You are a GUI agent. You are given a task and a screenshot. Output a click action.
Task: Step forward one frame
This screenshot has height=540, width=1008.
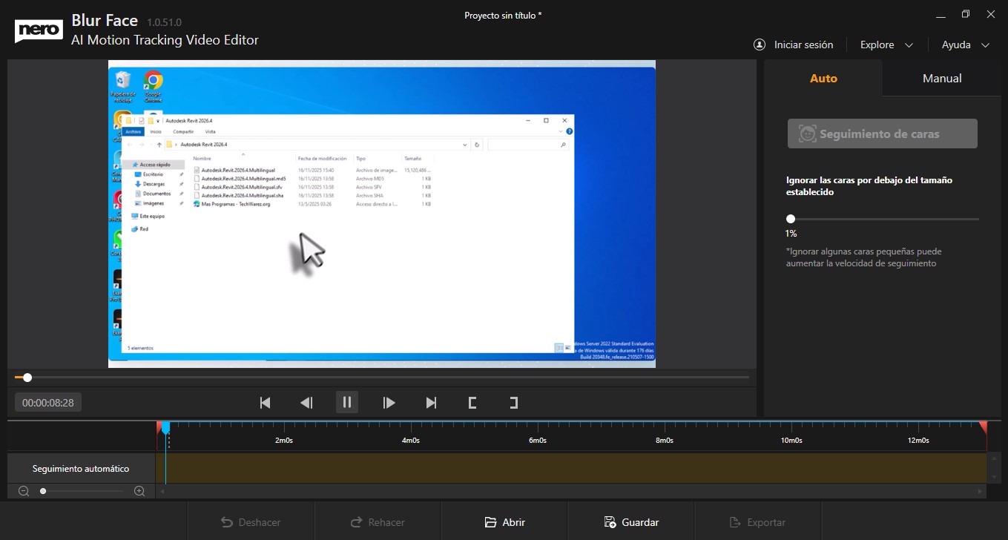[x=389, y=402]
